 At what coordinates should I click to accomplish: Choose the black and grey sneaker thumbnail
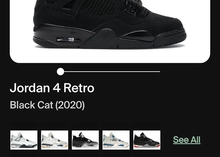tap(85, 140)
